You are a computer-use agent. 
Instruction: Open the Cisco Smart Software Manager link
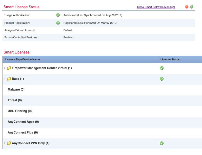click(x=156, y=7)
